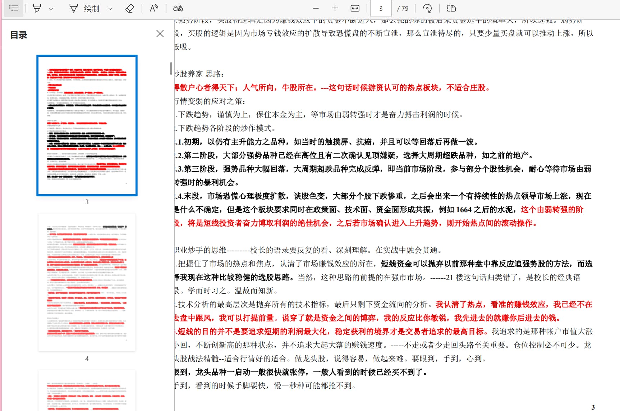The height and width of the screenshot is (411, 620).
Task: Click red line 得散户心者得天下
Action: point(332,88)
